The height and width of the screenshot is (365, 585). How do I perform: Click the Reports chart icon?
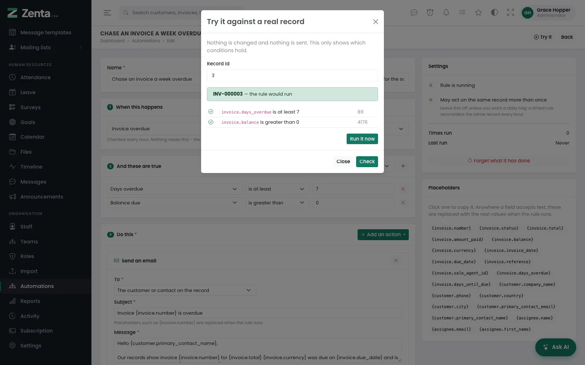pyautogui.click(x=12, y=301)
